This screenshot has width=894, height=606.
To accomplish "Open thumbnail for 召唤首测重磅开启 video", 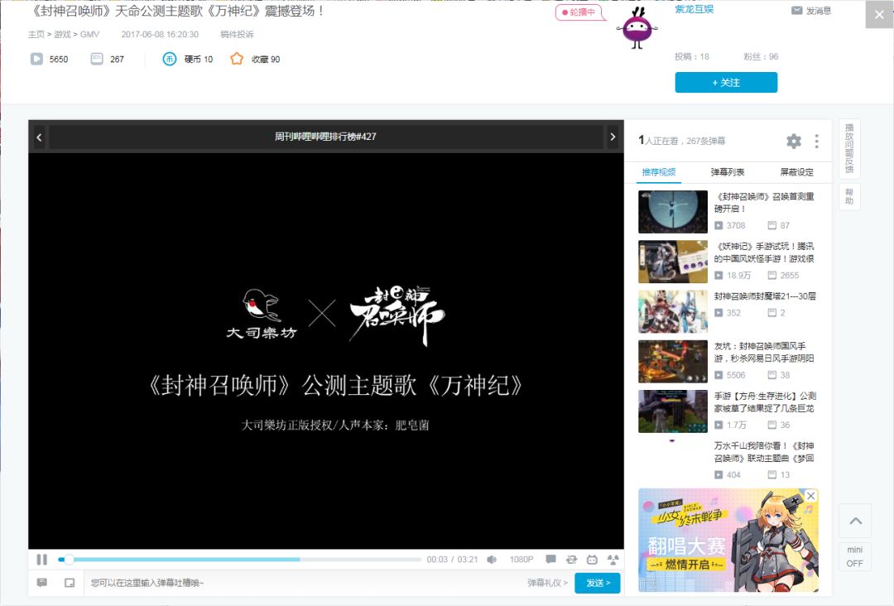I will (673, 211).
